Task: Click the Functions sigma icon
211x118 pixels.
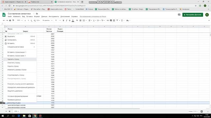Action: 122,20
